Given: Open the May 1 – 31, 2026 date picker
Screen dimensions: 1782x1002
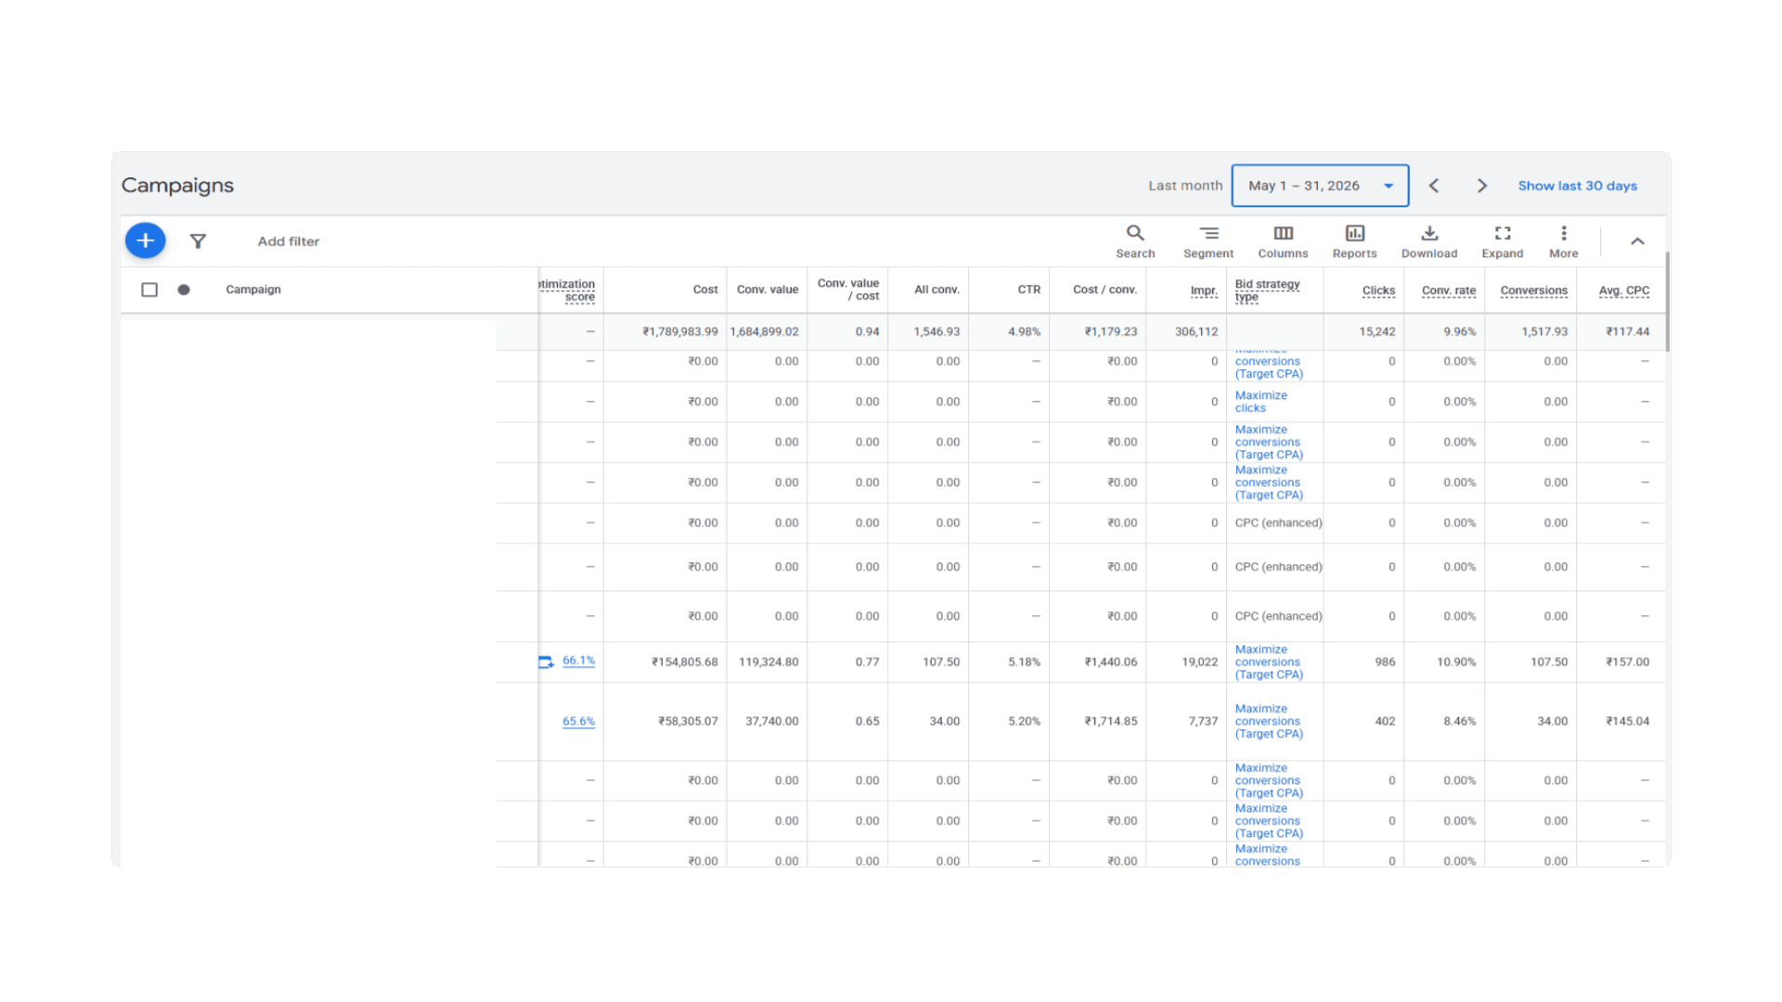Looking at the screenshot, I should (x=1320, y=186).
